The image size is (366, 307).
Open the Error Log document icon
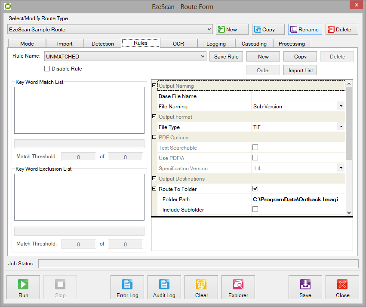coord(127,284)
